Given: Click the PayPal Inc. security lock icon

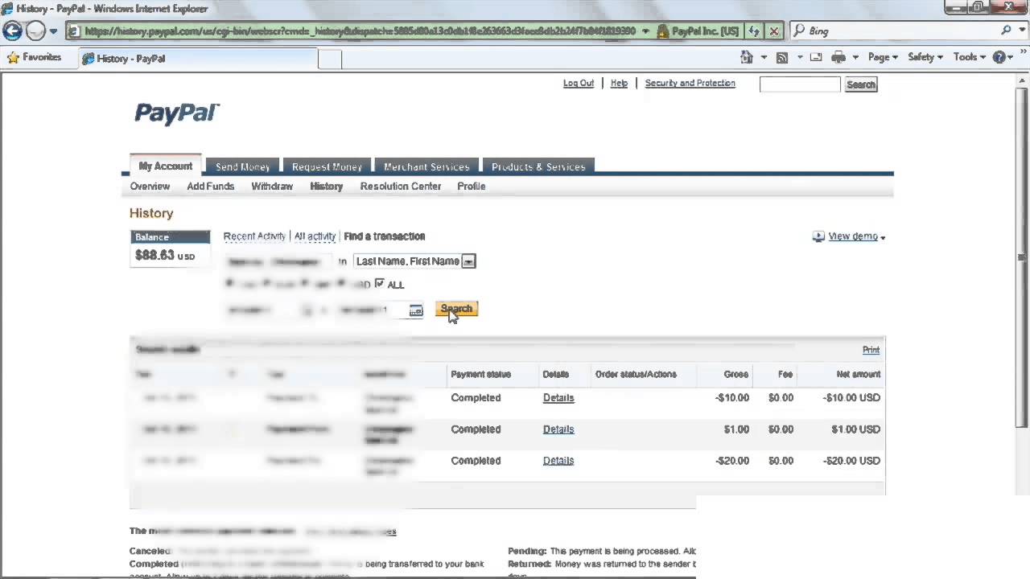Looking at the screenshot, I should (663, 31).
